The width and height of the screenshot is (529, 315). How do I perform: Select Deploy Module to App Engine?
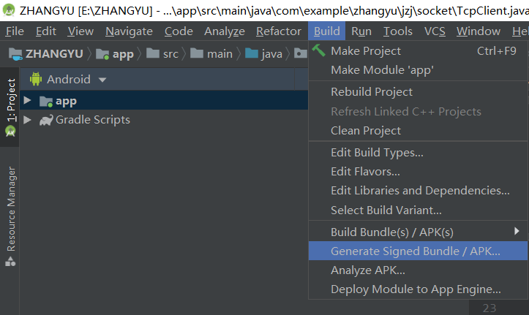point(418,289)
